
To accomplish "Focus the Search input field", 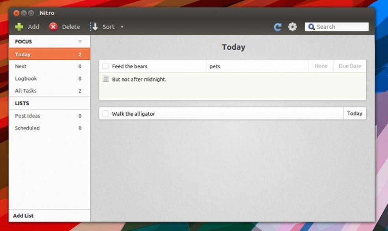I will click(336, 27).
